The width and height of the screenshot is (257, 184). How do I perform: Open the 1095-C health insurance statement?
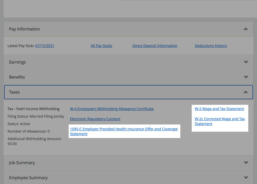point(124,131)
